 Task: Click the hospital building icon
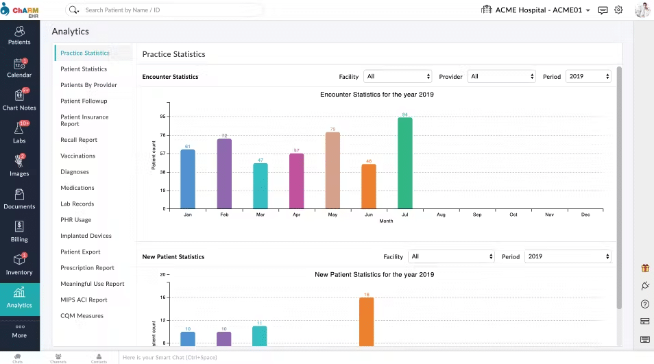tap(486, 10)
